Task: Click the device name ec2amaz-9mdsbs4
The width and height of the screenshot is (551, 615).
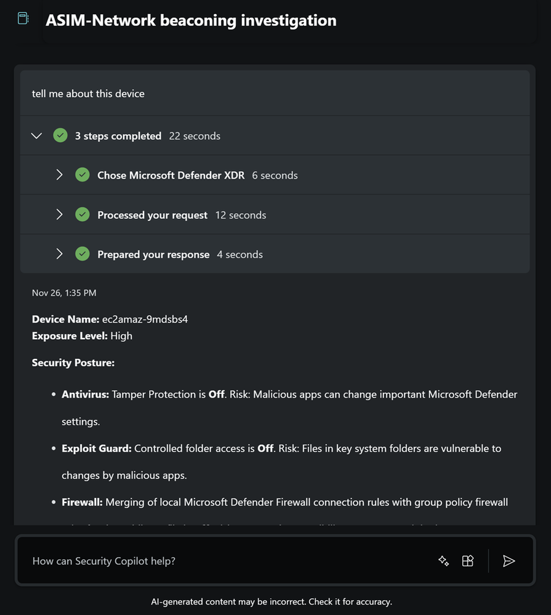Action: 145,320
